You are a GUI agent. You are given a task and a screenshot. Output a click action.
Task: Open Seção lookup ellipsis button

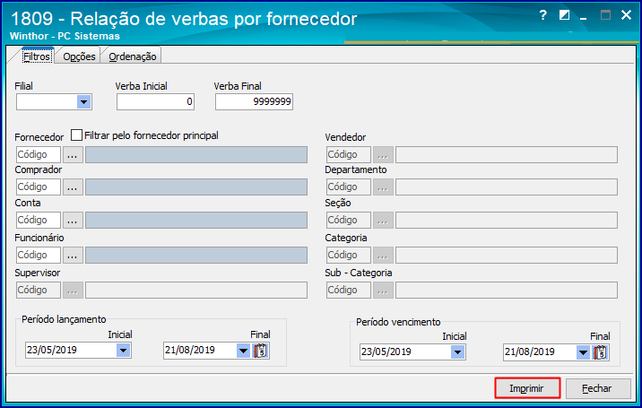(383, 221)
